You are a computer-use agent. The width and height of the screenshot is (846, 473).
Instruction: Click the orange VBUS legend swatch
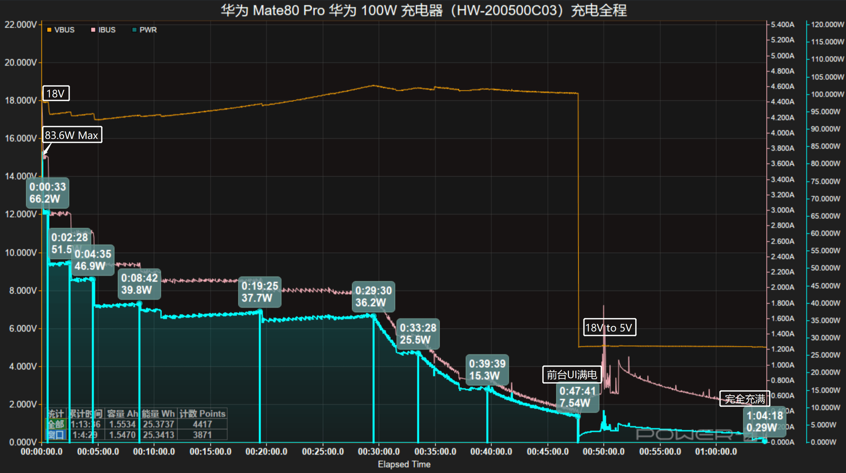tap(49, 30)
